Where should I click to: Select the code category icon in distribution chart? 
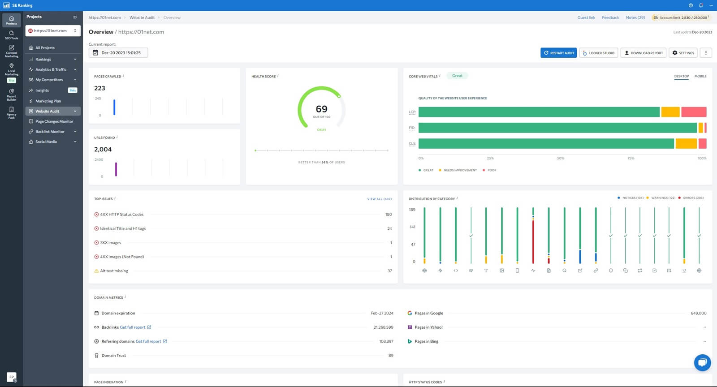[456, 271]
